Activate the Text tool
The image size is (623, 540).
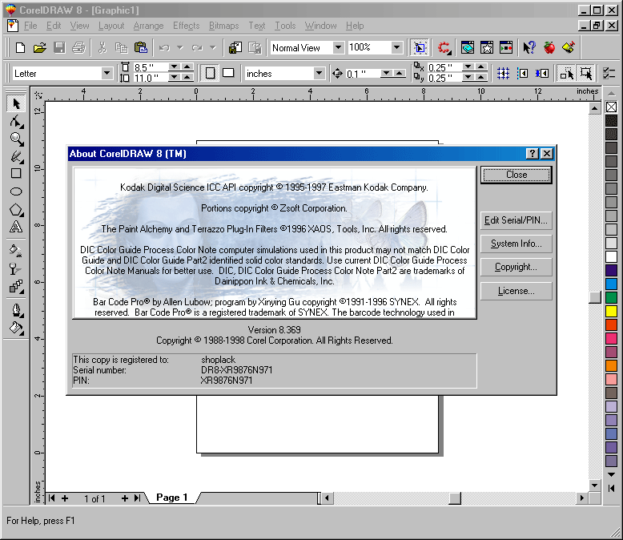point(16,227)
